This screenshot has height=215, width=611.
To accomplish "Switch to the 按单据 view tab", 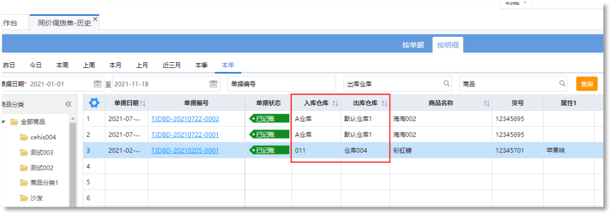I will [413, 45].
